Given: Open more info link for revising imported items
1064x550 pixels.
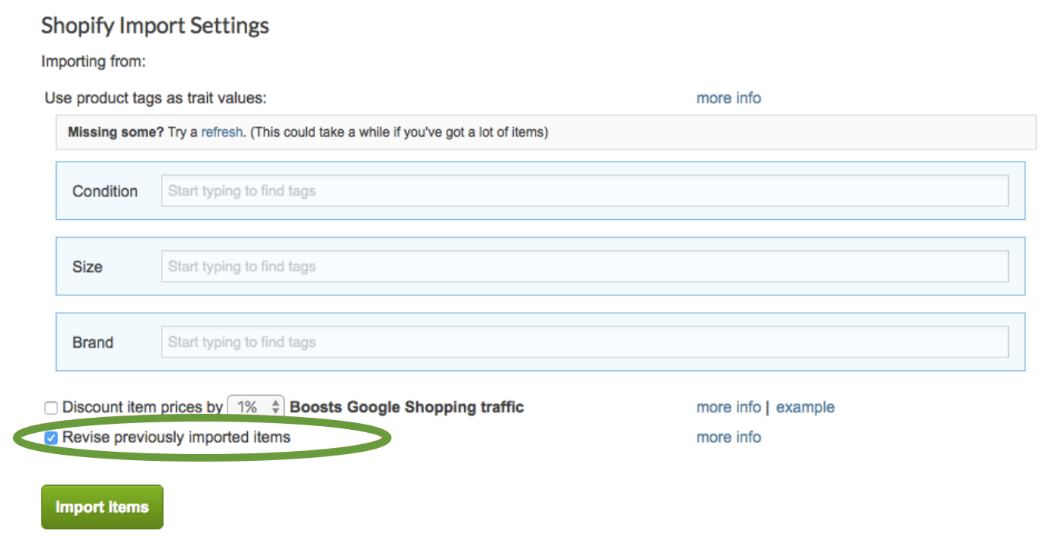Looking at the screenshot, I should click(x=728, y=437).
